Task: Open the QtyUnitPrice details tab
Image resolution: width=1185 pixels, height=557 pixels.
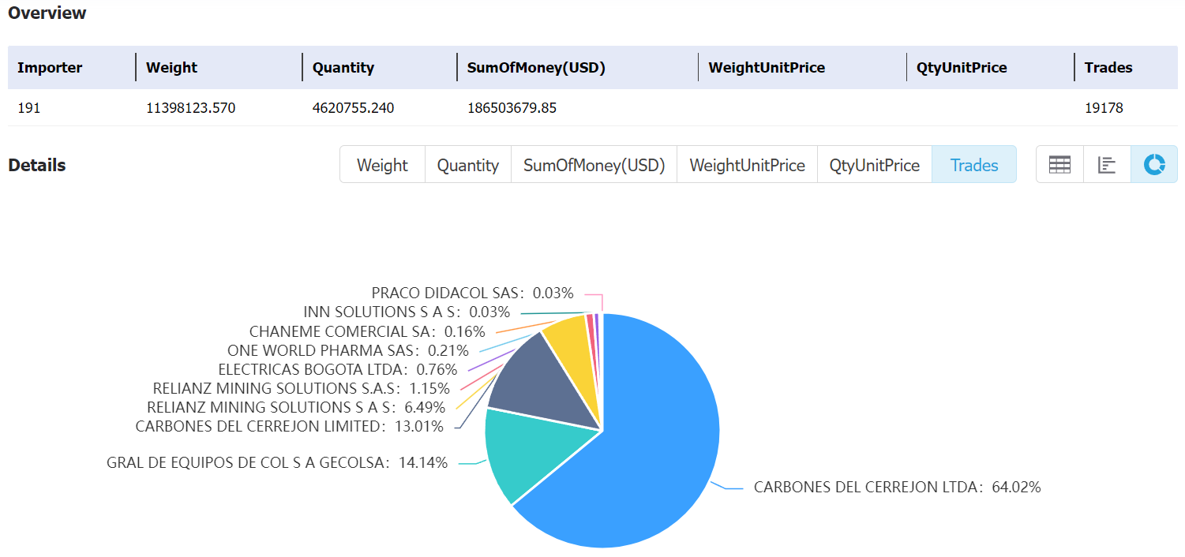Action: coord(875,165)
